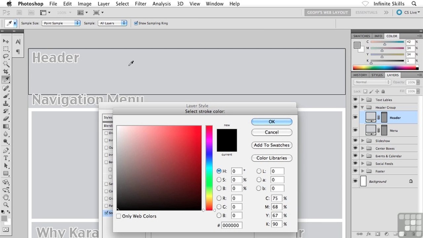Select the Rectangle shape tool

click(6, 173)
